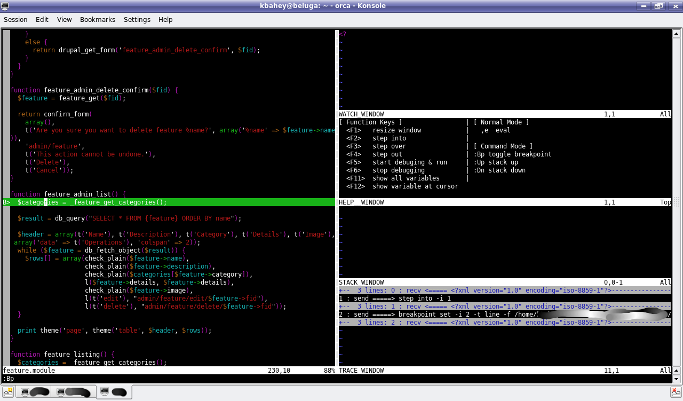Click the t('Cancel') line
This screenshot has width=683, height=401.
pos(49,170)
